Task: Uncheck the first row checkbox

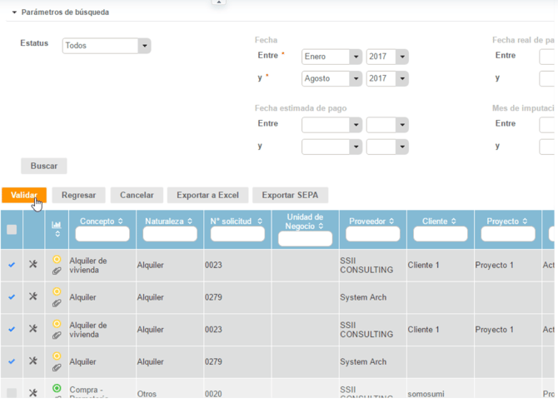Action: (12, 265)
